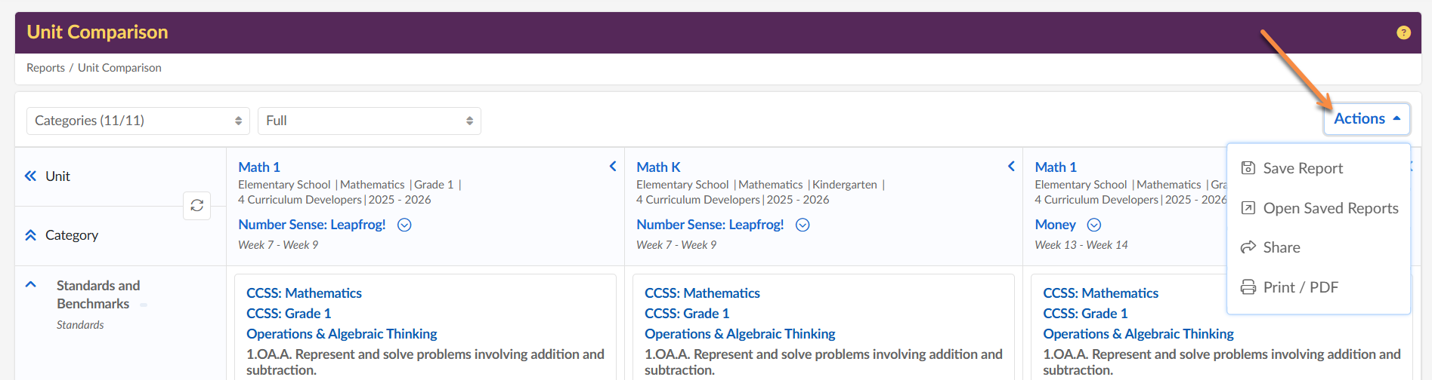Image resolution: width=1432 pixels, height=380 pixels.
Task: Open the Money unit link
Action: pos(1055,225)
